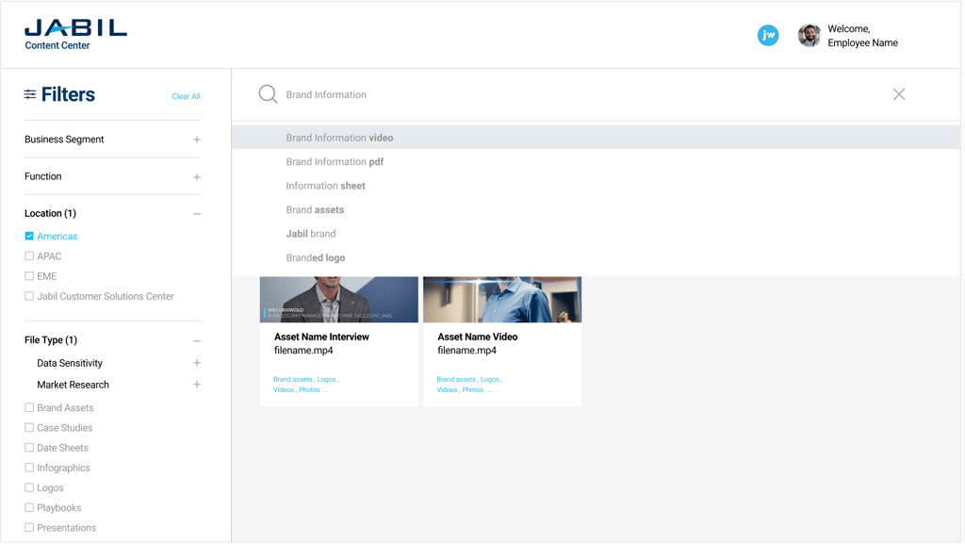Viewport: 965px width, 544px height.
Task: Uncheck the Americas location checkbox
Action: pos(29,237)
